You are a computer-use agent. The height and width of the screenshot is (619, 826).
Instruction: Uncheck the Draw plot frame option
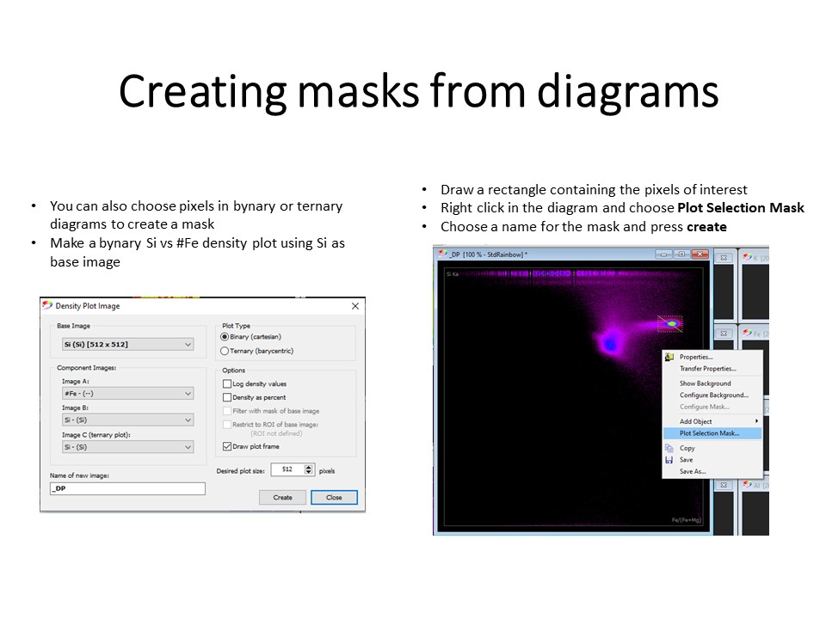tap(227, 446)
